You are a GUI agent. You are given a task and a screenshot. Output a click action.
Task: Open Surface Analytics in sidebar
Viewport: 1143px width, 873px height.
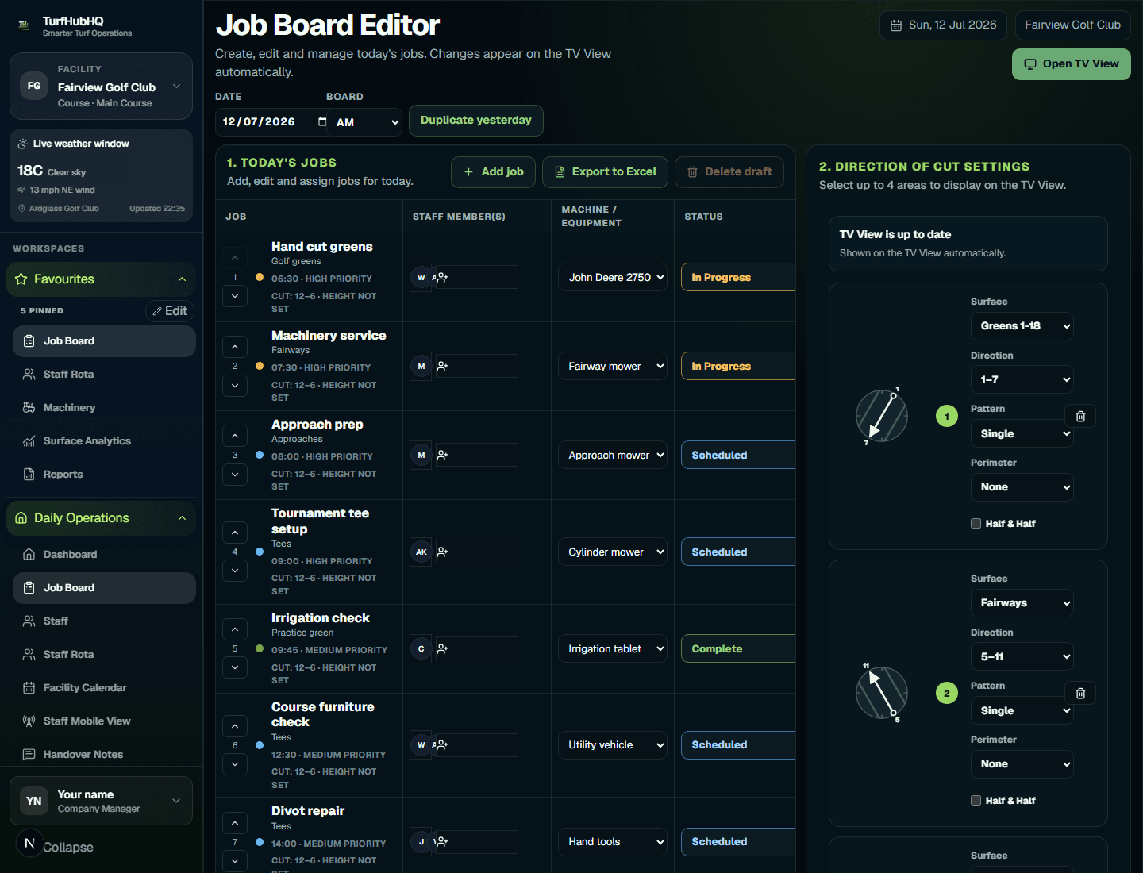[104, 441]
